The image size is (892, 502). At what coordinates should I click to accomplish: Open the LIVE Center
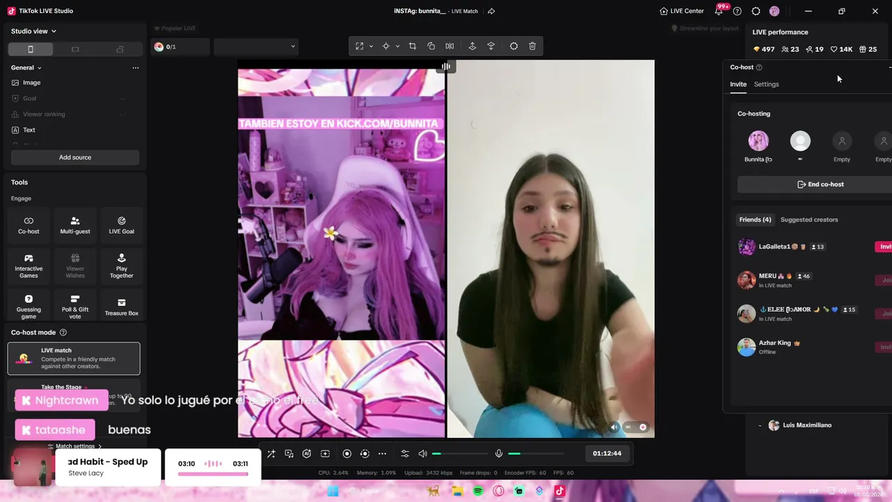click(x=682, y=11)
